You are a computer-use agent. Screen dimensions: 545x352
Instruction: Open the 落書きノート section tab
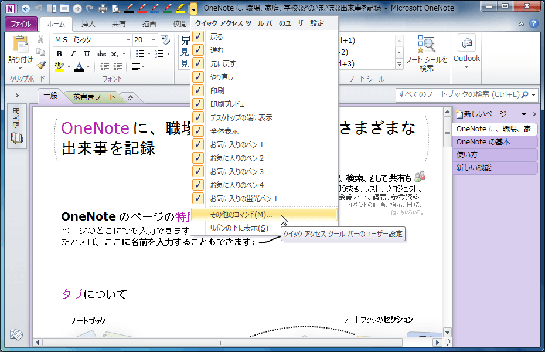(94, 97)
